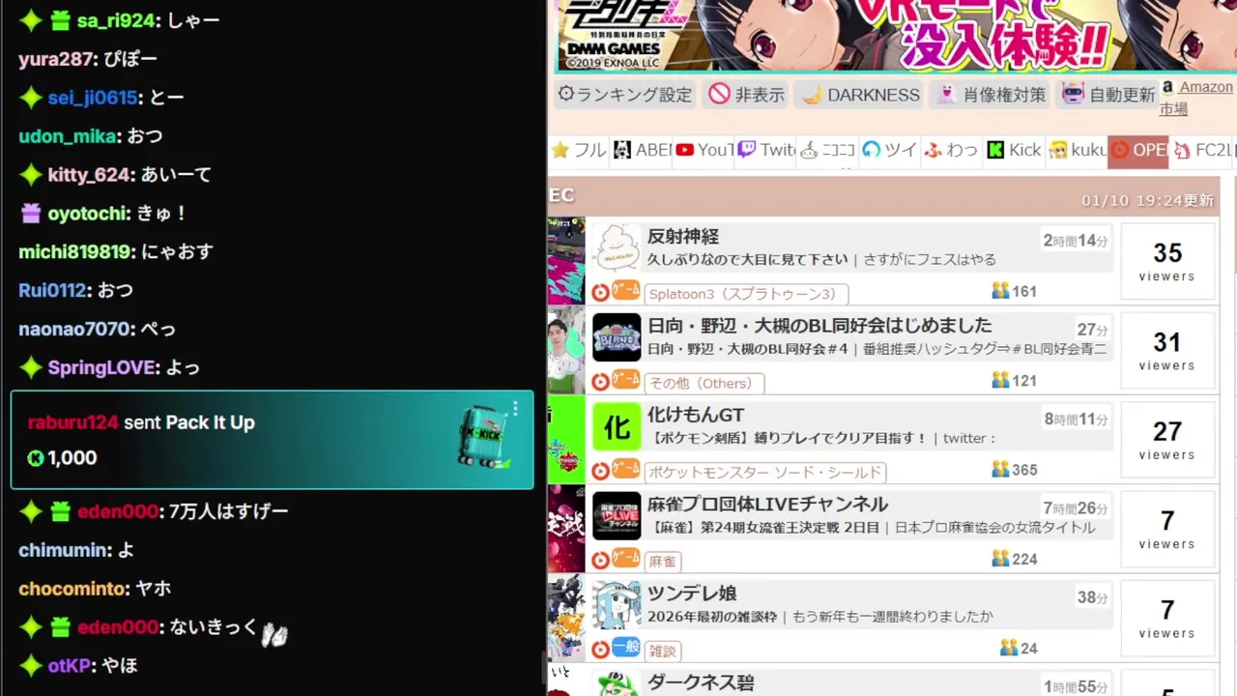Viewport: 1237px width, 696px height.
Task: Open the DMM GAMES VR banner ad
Action: click(895, 36)
